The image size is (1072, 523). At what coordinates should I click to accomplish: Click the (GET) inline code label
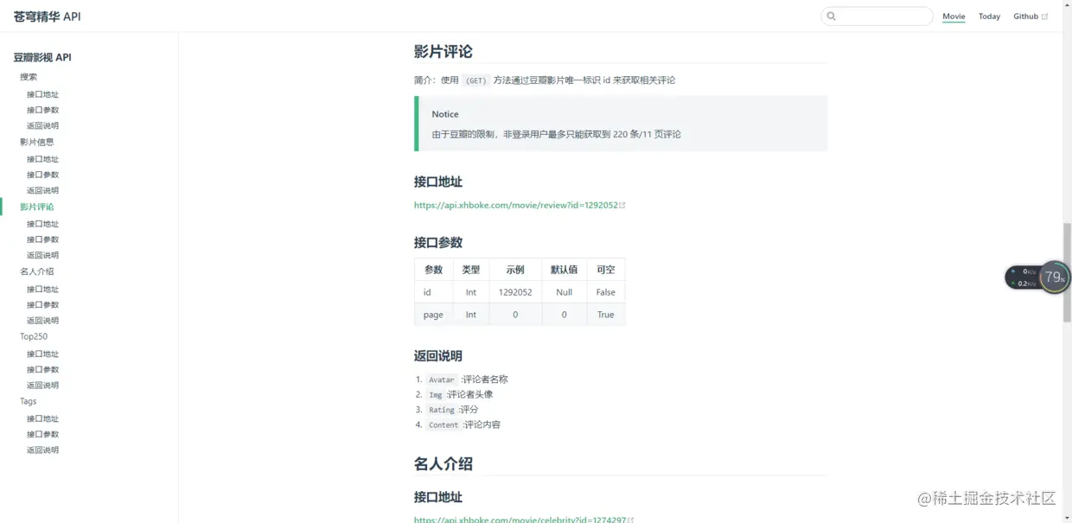click(476, 80)
